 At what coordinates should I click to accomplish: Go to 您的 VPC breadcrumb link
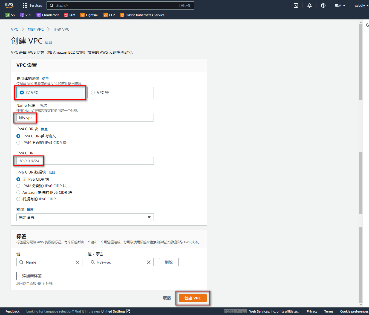tap(36, 29)
